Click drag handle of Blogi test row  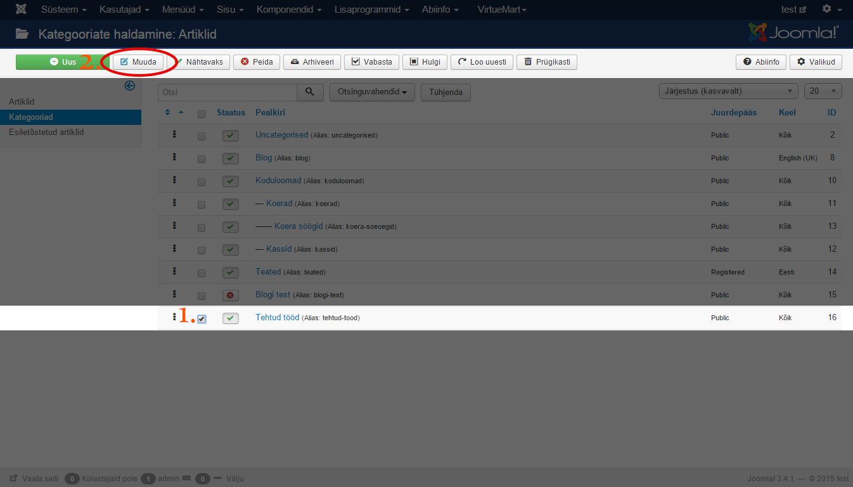click(174, 294)
